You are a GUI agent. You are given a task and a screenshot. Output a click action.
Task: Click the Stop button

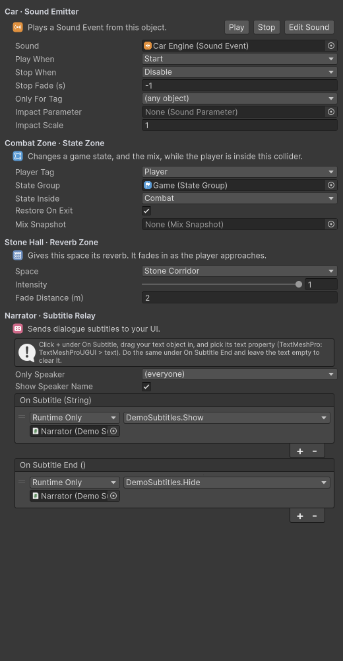pyautogui.click(x=266, y=27)
